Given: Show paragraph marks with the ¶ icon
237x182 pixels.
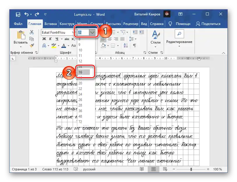Looking at the screenshot, I should click(x=134, y=45).
